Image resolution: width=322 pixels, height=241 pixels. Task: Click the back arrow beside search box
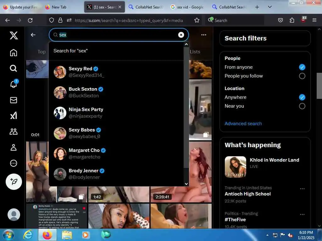point(33,35)
